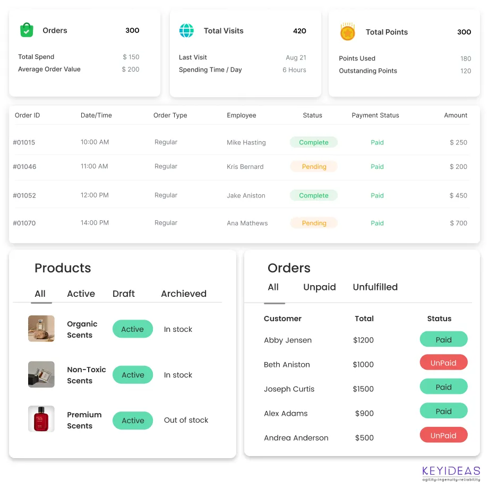
Task: Click the green shopping bag Orders icon
Action: (x=27, y=30)
